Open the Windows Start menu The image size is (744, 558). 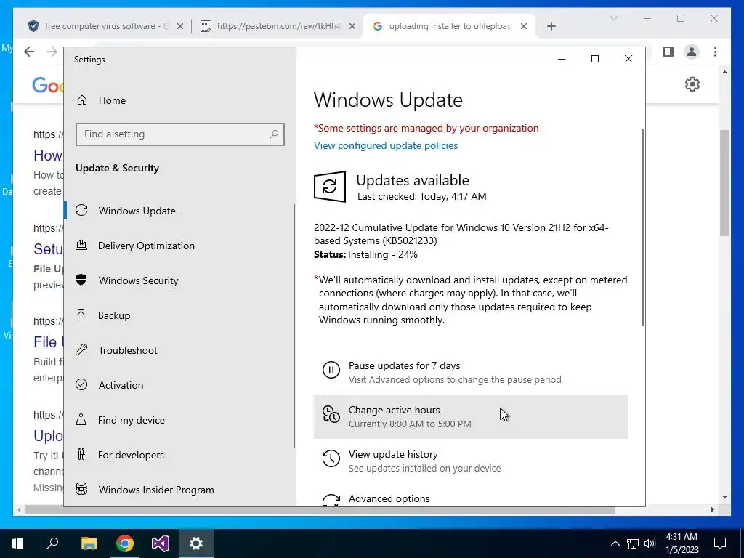pyautogui.click(x=17, y=543)
